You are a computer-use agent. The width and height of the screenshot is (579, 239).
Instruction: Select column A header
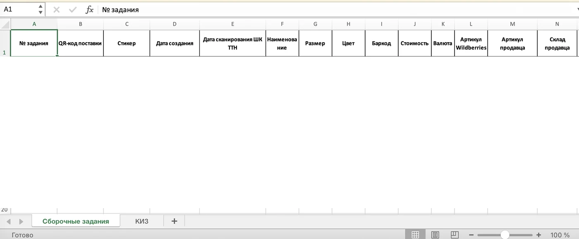[34, 24]
